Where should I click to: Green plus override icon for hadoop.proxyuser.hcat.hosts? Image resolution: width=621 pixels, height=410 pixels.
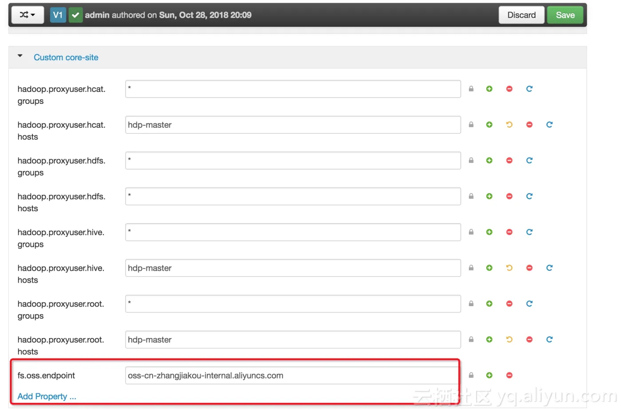point(489,125)
